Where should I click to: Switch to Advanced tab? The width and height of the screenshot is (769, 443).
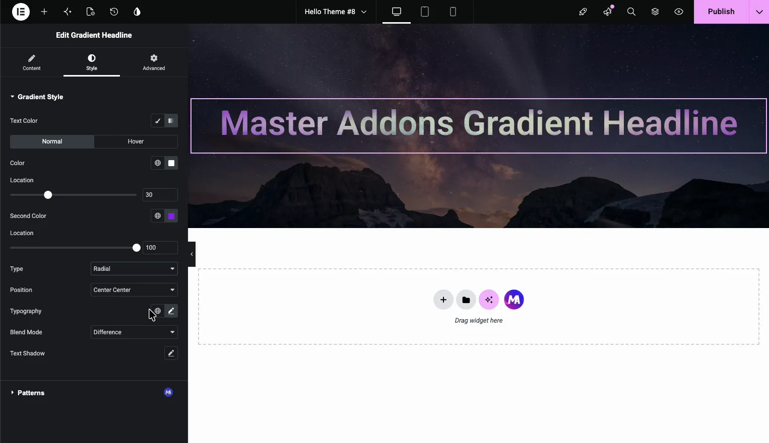pyautogui.click(x=154, y=62)
